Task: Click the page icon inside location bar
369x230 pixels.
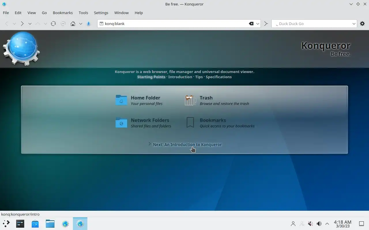Action: tap(101, 24)
